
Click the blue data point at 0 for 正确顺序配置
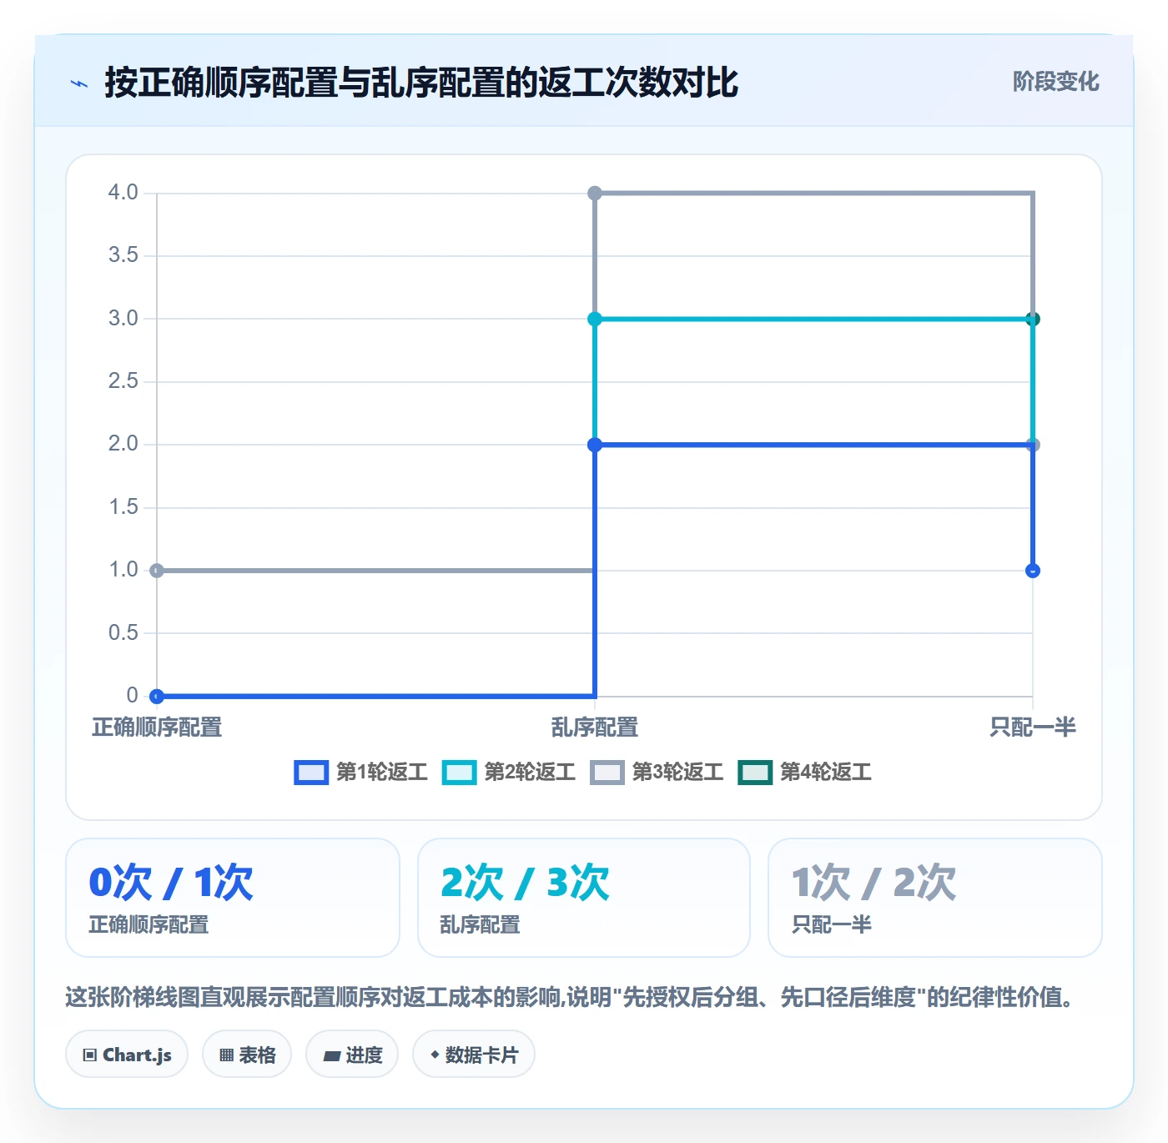157,696
